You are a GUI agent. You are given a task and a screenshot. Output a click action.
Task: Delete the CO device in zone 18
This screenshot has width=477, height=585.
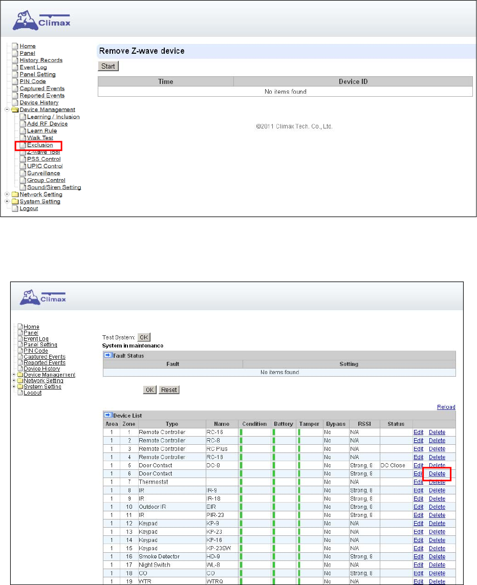coord(437,573)
